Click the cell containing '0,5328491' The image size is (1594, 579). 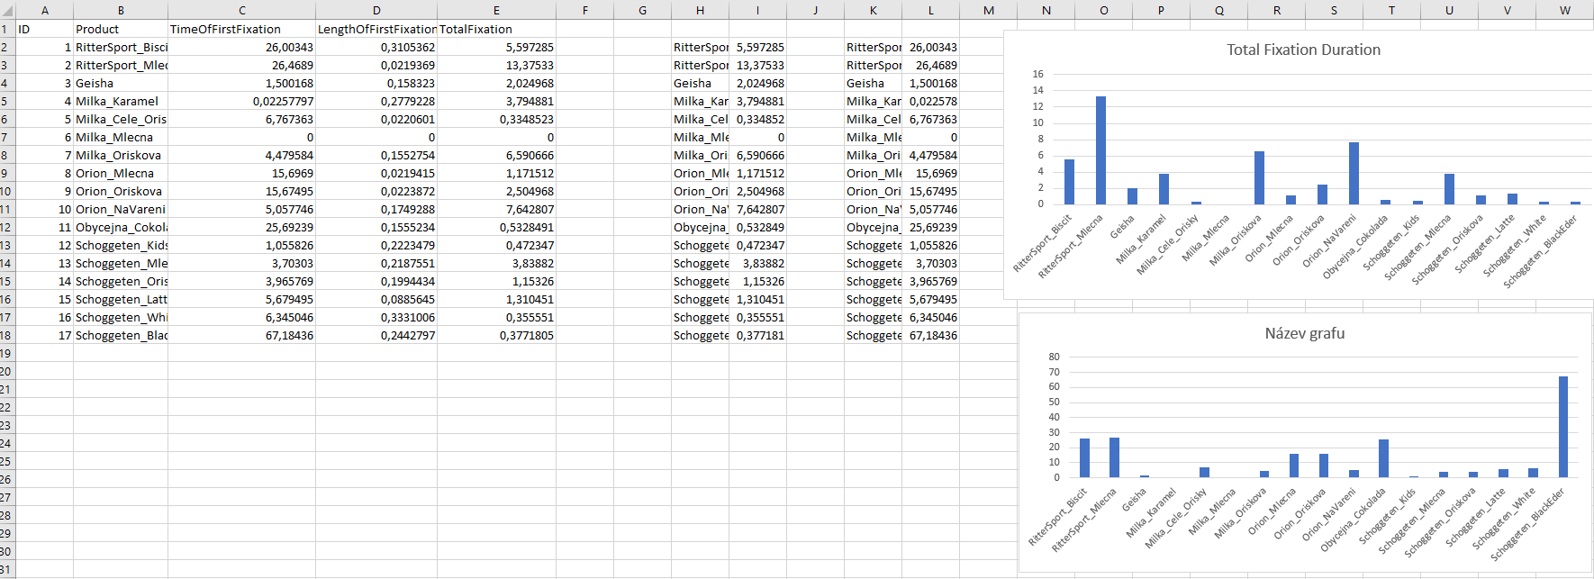[x=496, y=227]
